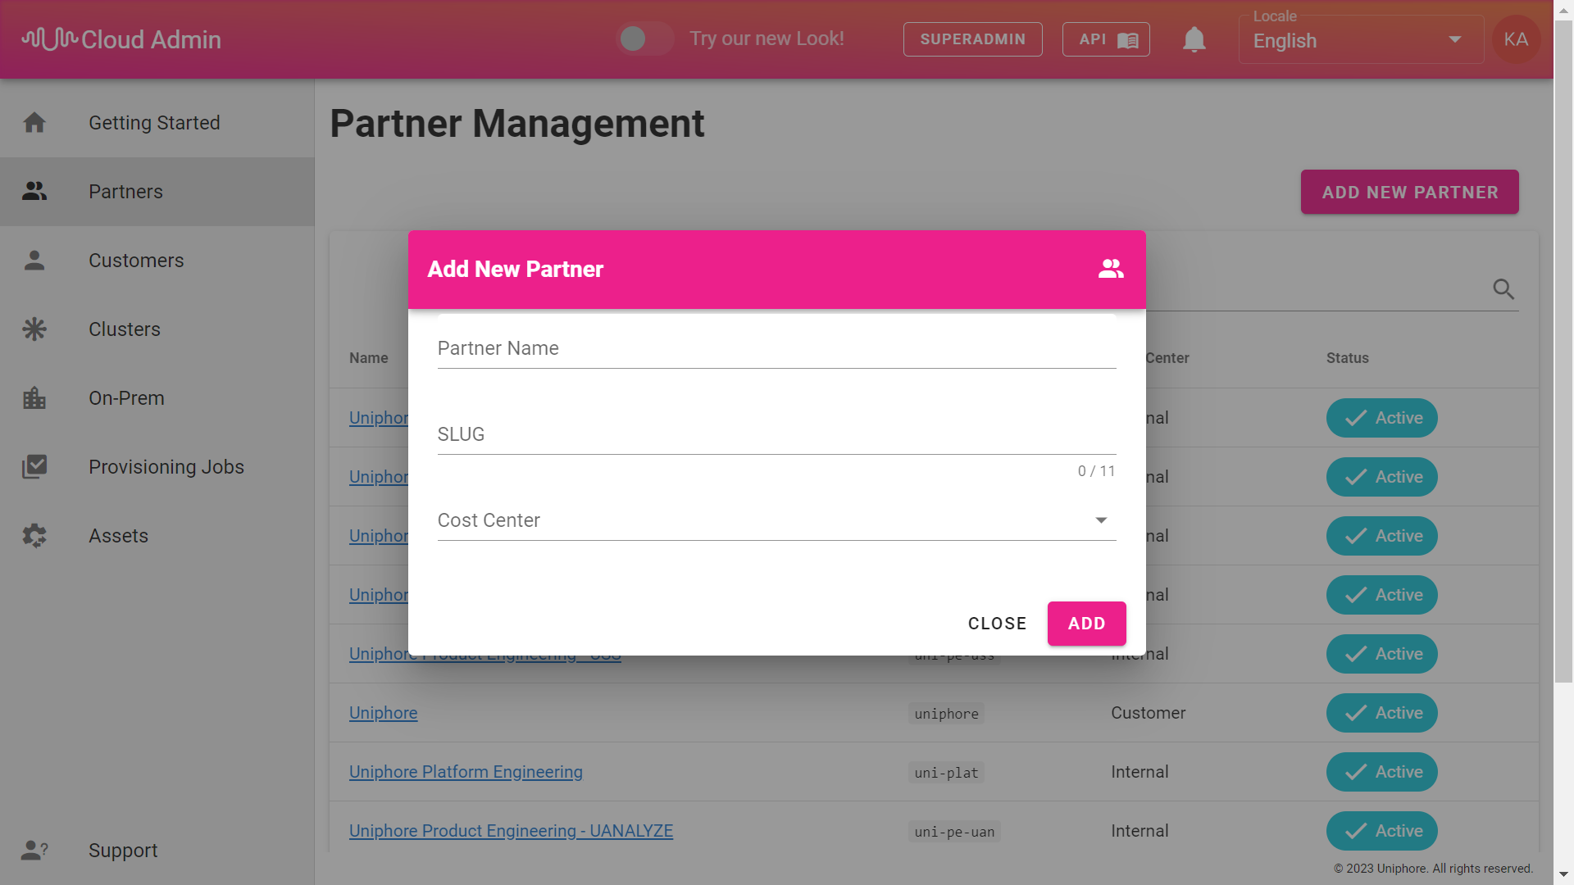
Task: Click the Status column header
Action: coord(1347,358)
